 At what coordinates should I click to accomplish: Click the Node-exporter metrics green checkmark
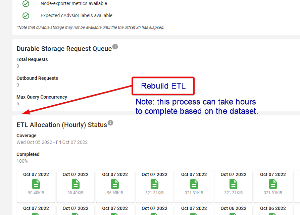(x=26, y=4)
